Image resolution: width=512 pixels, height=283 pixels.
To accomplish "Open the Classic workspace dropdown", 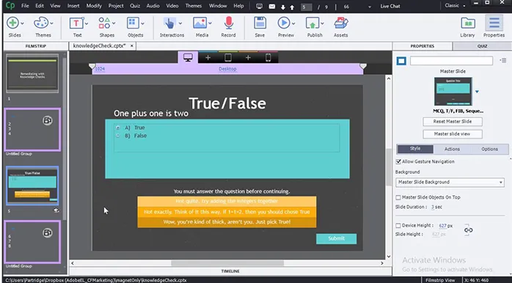I will coord(456,6).
